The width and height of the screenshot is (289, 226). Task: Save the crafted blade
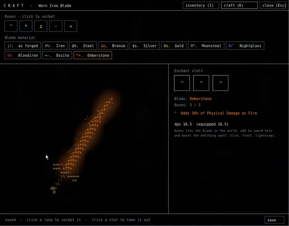click(x=274, y=220)
